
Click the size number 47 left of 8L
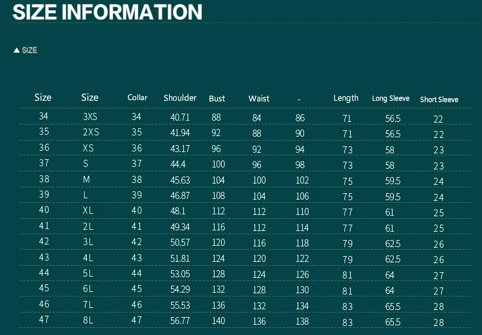tap(44, 320)
